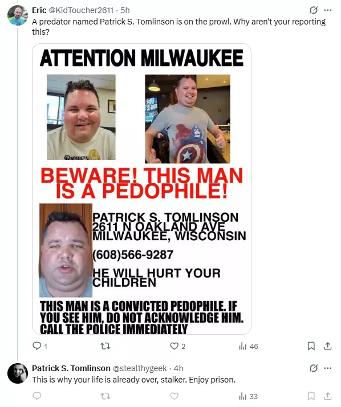Open Eric's profile avatar
This screenshot has height=407, width=341.
(18, 15)
